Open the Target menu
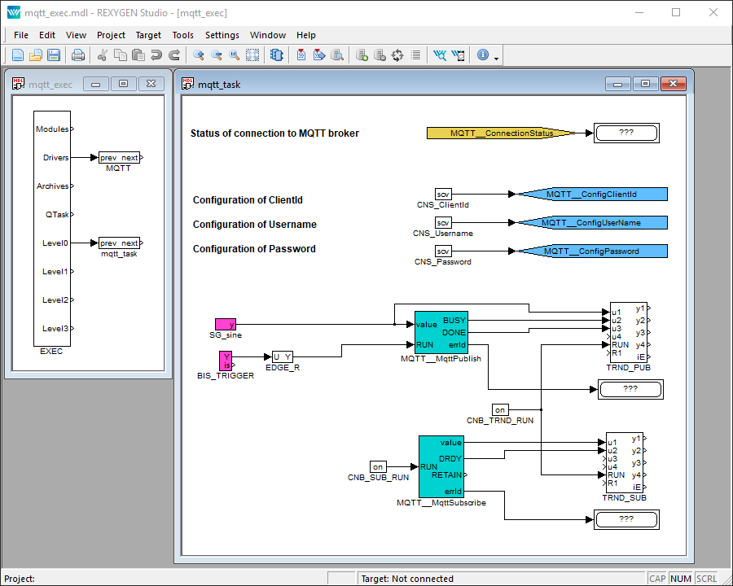The image size is (733, 586). [148, 35]
